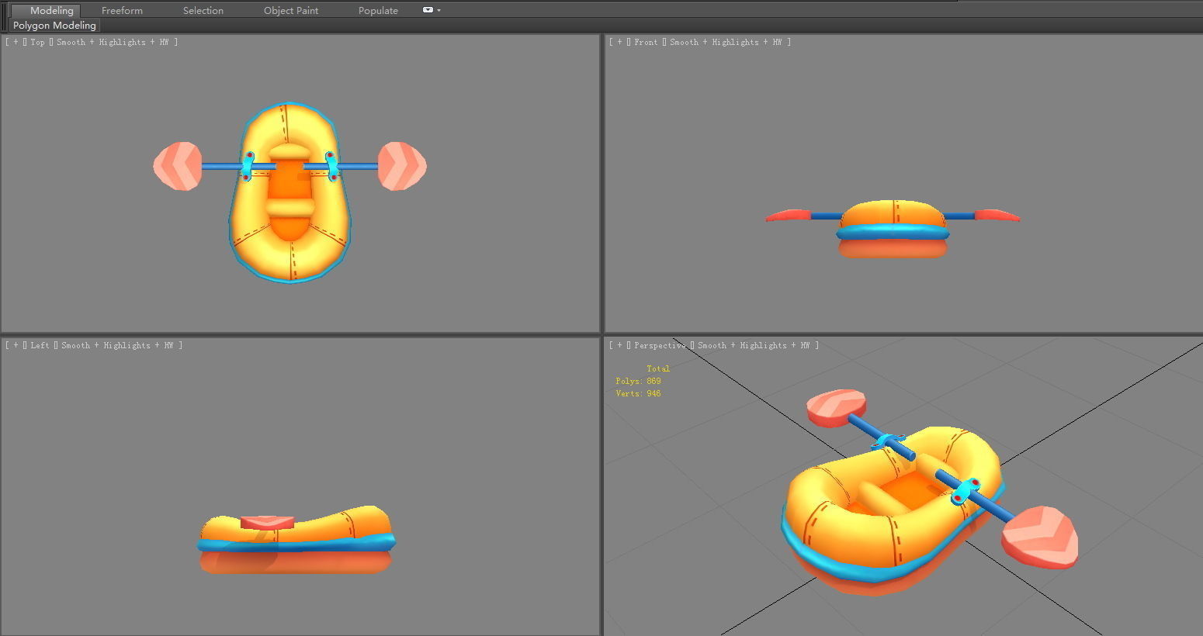Click the Front viewport view label
This screenshot has height=636, width=1203.
(646, 42)
